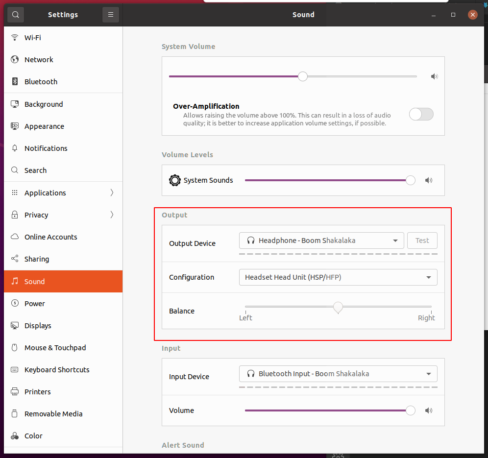
Task: Open the Output Device dropdown
Action: [321, 241]
